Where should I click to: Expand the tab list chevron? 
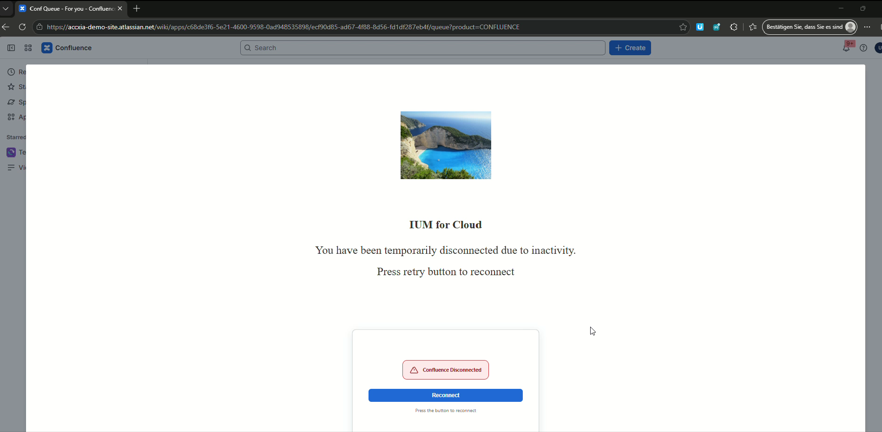tap(6, 8)
